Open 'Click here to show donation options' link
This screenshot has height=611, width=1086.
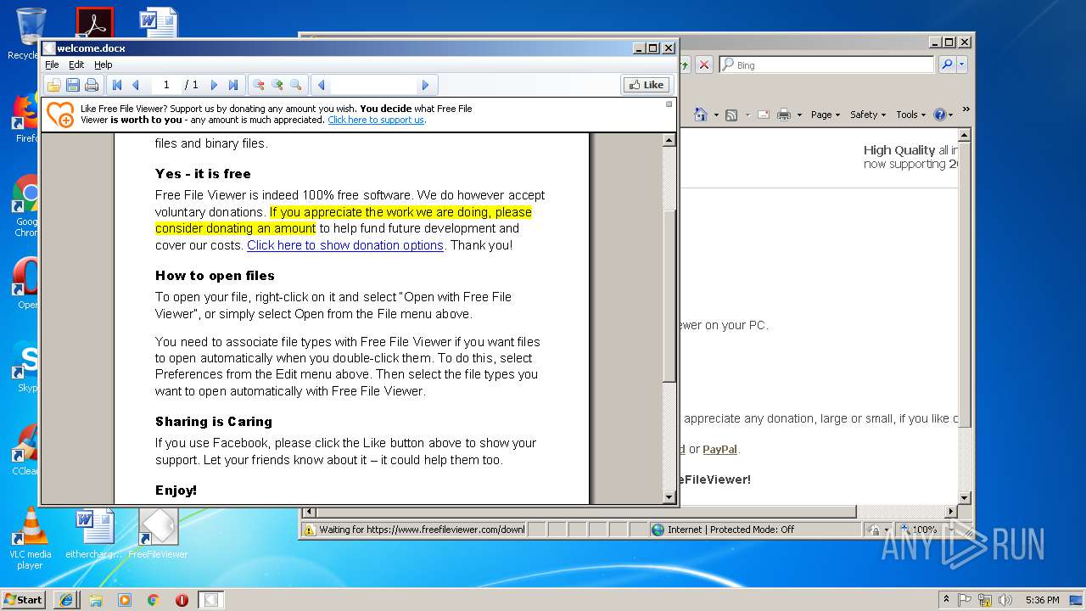345,245
